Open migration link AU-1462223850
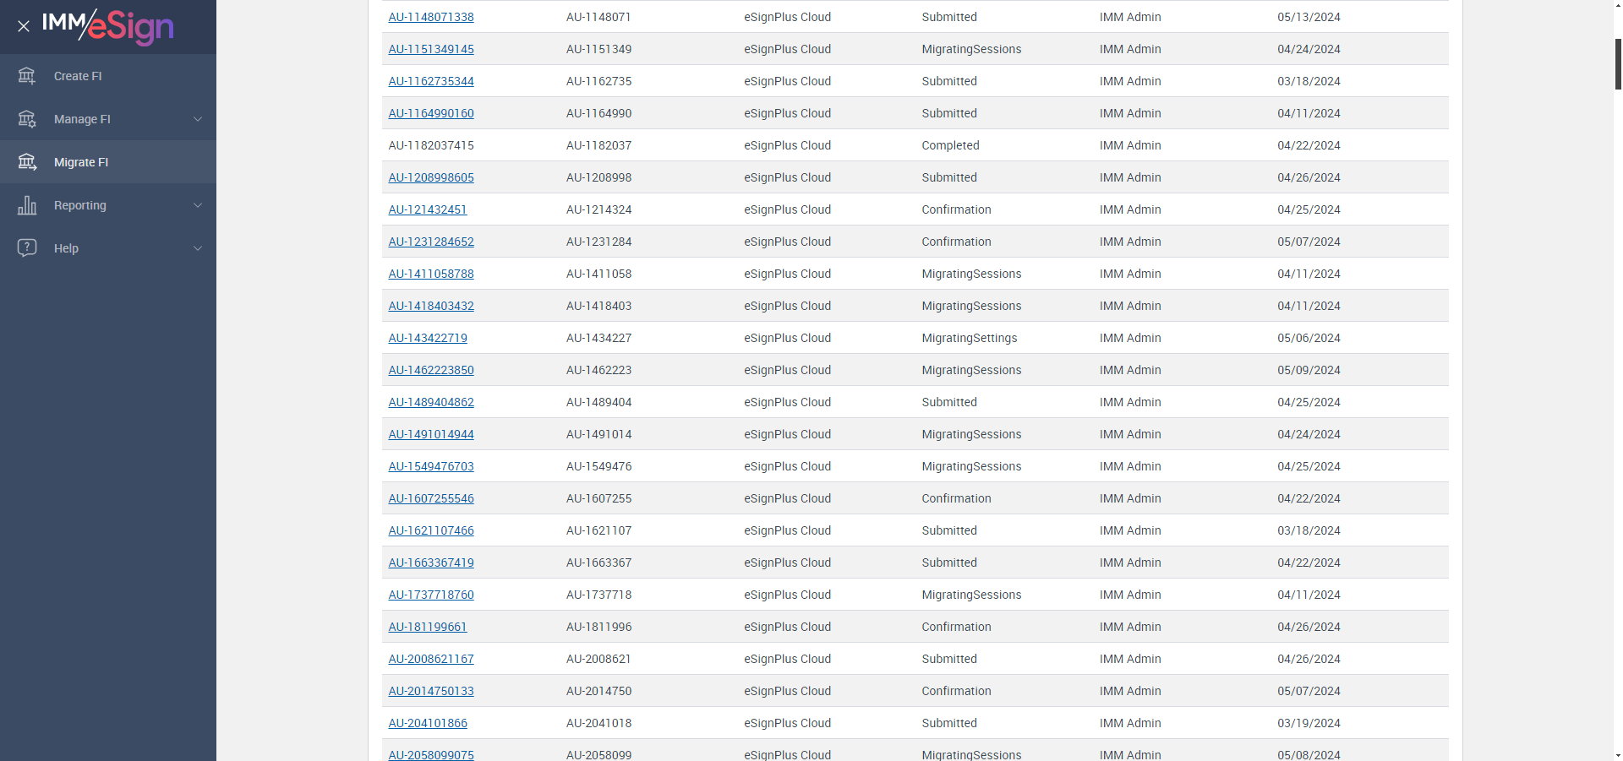 pos(431,370)
